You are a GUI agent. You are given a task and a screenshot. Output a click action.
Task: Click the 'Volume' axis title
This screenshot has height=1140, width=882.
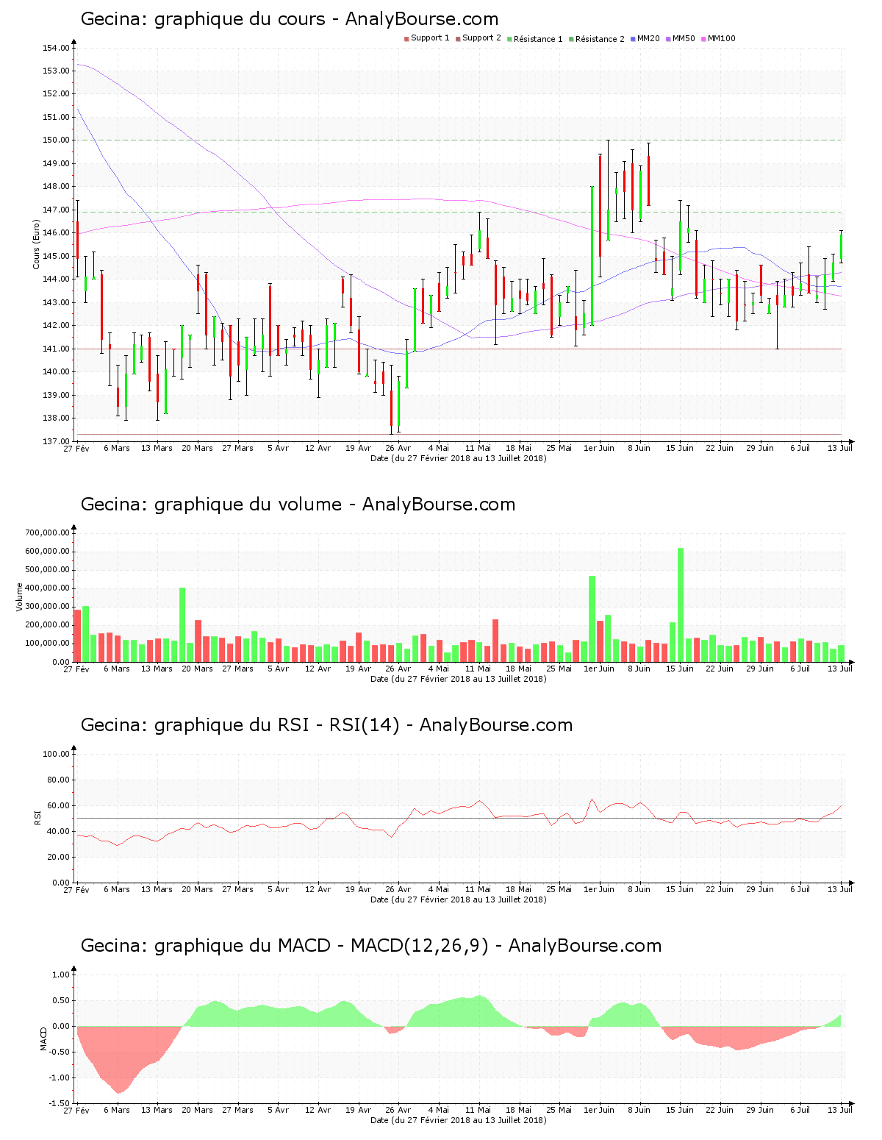[x=20, y=597]
